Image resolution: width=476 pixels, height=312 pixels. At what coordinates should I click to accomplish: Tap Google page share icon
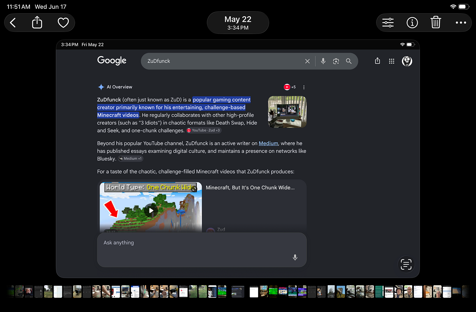click(x=377, y=61)
